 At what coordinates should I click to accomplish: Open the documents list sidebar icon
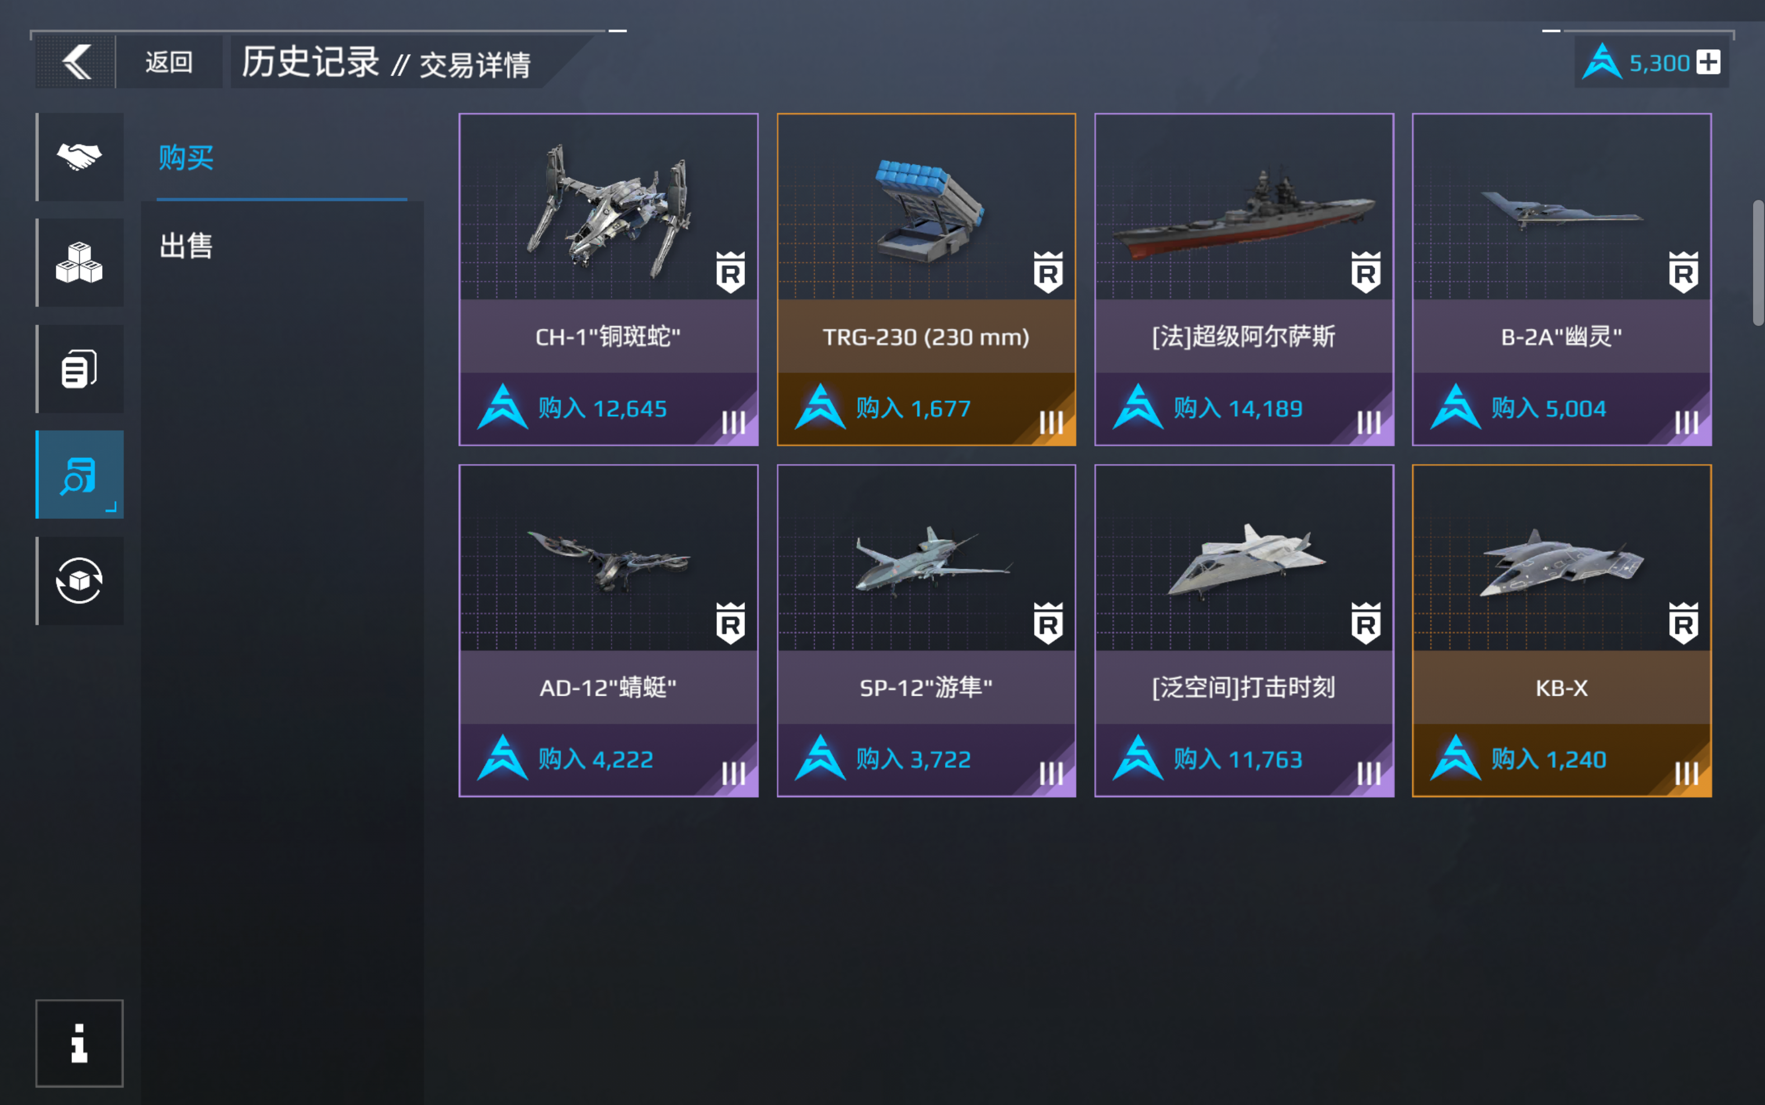pos(80,369)
